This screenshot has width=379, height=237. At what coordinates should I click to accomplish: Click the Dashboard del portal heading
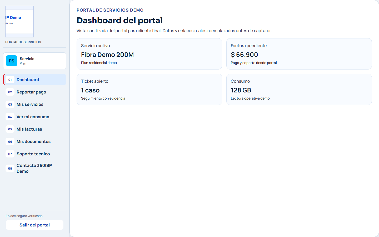coord(119,20)
